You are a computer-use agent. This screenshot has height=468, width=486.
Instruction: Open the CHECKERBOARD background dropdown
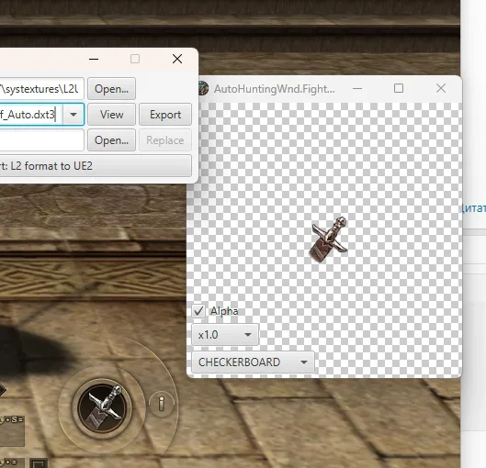click(254, 362)
